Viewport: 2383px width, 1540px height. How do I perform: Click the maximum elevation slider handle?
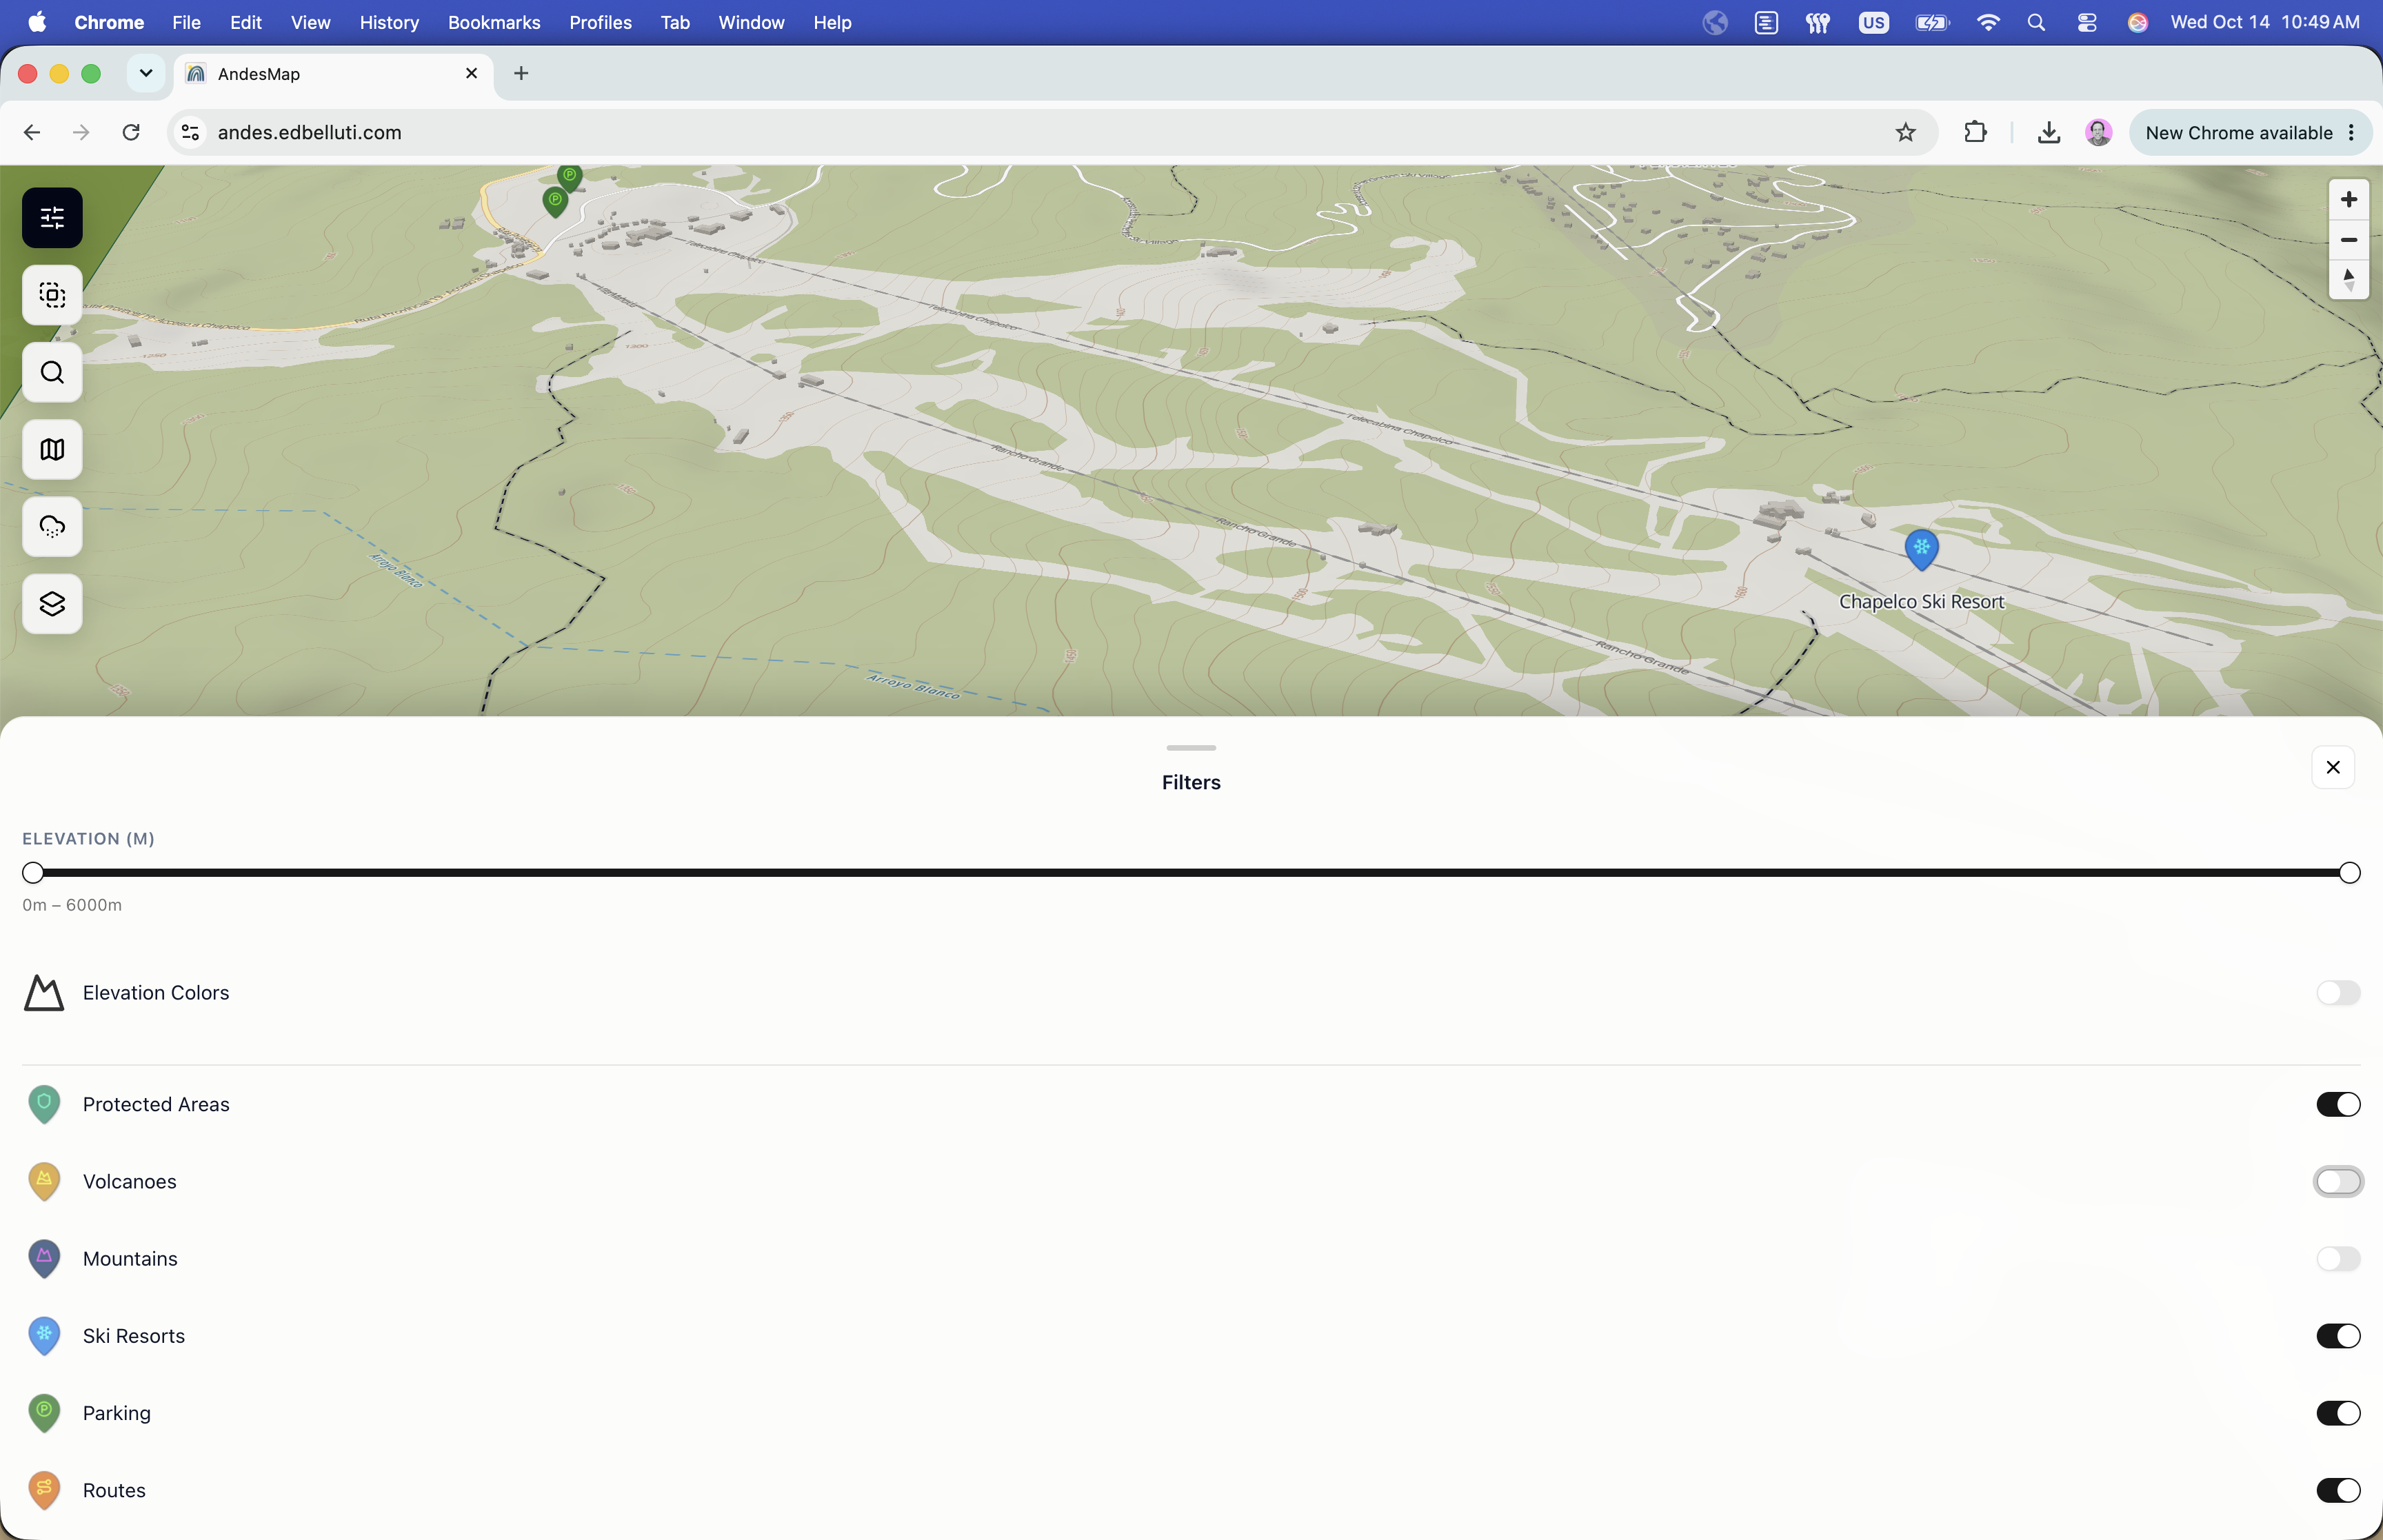pos(2349,873)
